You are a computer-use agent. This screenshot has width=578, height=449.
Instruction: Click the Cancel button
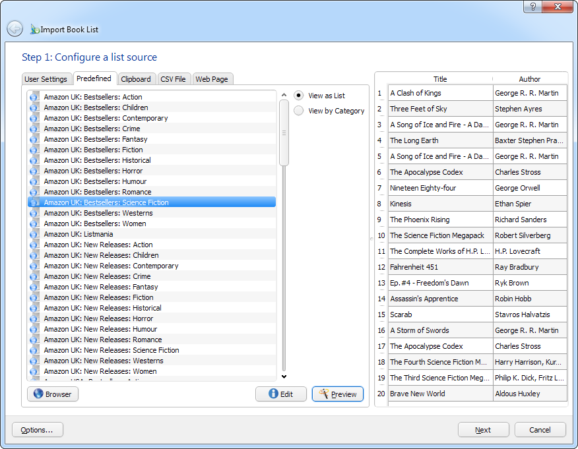click(x=540, y=430)
